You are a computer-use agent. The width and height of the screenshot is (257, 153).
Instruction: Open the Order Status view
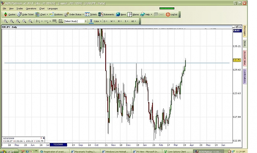click(x=73, y=14)
